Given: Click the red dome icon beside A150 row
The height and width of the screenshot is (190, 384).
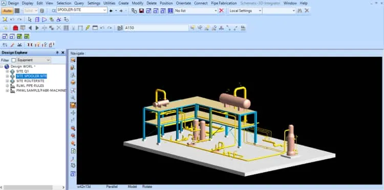Looking at the screenshot, I should coord(15,28).
